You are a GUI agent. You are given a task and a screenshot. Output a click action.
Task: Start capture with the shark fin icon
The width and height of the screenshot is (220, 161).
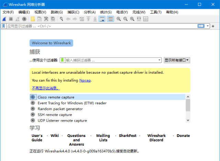4,19
